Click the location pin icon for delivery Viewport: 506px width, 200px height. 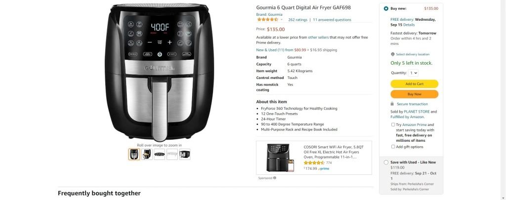coord(392,54)
